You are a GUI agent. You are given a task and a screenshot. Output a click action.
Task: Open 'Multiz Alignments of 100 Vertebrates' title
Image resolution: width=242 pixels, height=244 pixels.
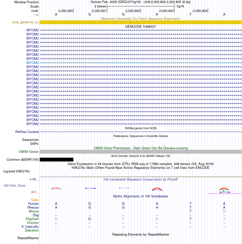[x=141, y=196]
